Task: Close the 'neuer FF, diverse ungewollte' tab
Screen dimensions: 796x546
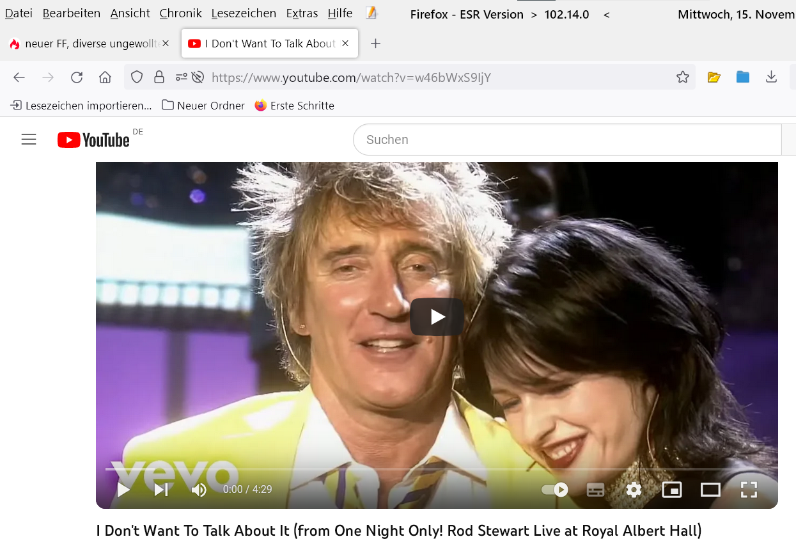Action: (x=166, y=44)
